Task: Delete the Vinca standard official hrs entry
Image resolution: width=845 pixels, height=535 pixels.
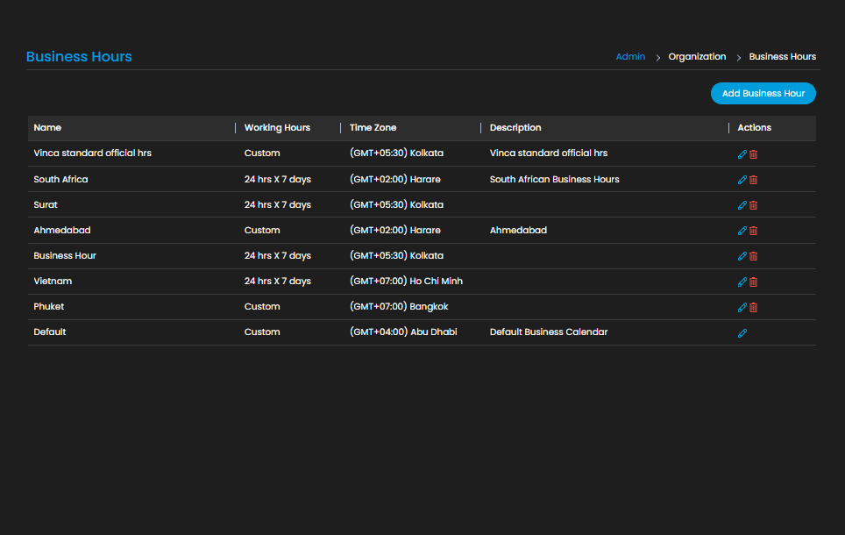Action: tap(753, 154)
